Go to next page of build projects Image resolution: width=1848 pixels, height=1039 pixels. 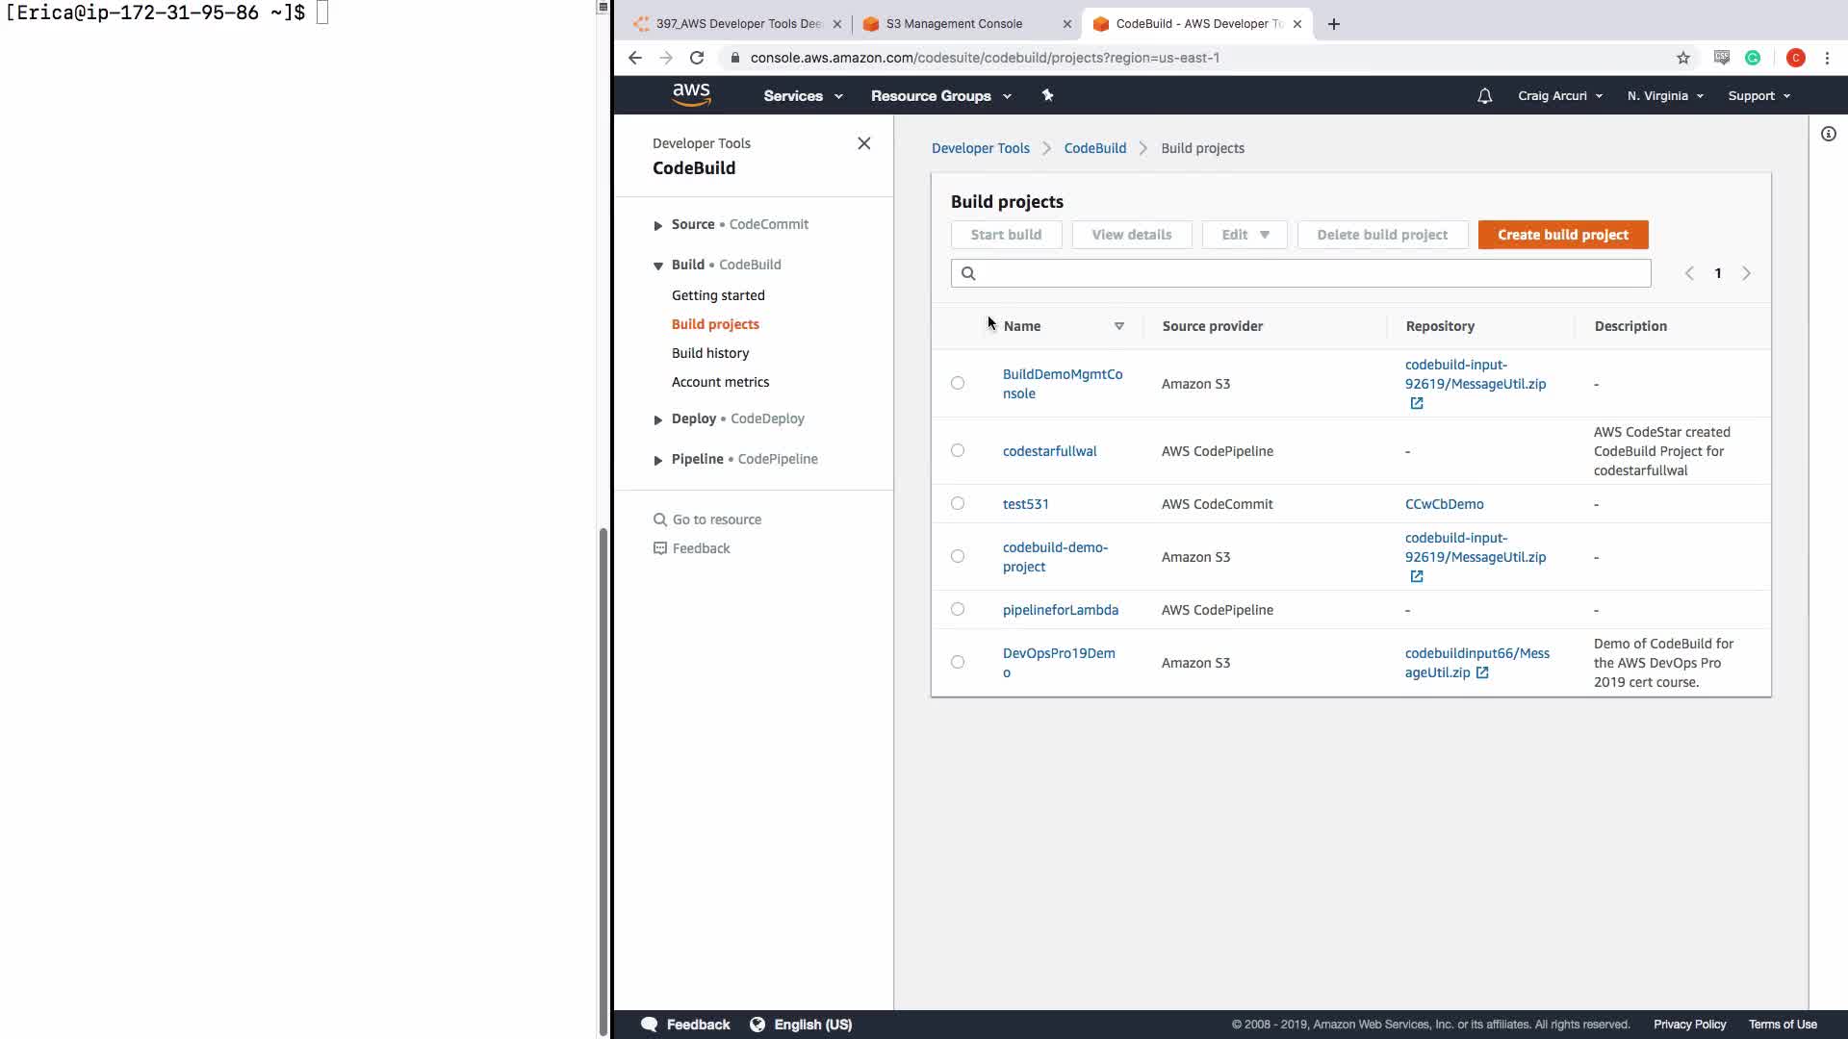[1746, 273]
